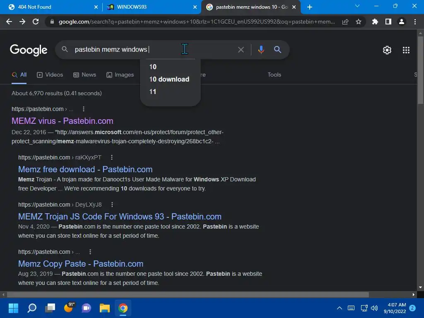Open the Google logo homepage link
The height and width of the screenshot is (318, 424).
[29, 50]
